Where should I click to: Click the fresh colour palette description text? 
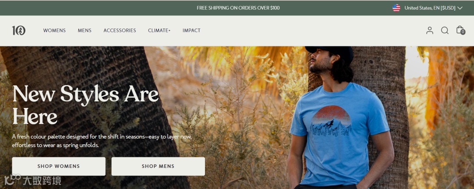[102, 141]
